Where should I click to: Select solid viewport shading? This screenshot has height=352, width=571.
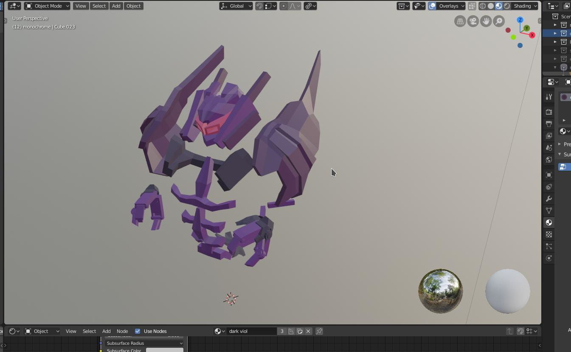pos(491,6)
